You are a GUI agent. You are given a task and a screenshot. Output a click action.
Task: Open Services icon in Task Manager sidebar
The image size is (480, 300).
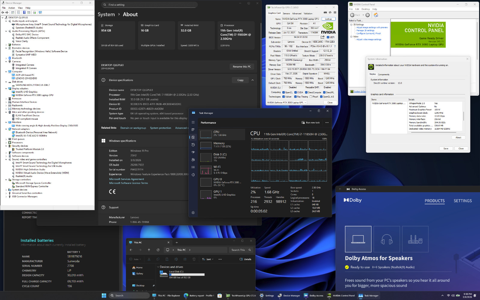pos(193,175)
